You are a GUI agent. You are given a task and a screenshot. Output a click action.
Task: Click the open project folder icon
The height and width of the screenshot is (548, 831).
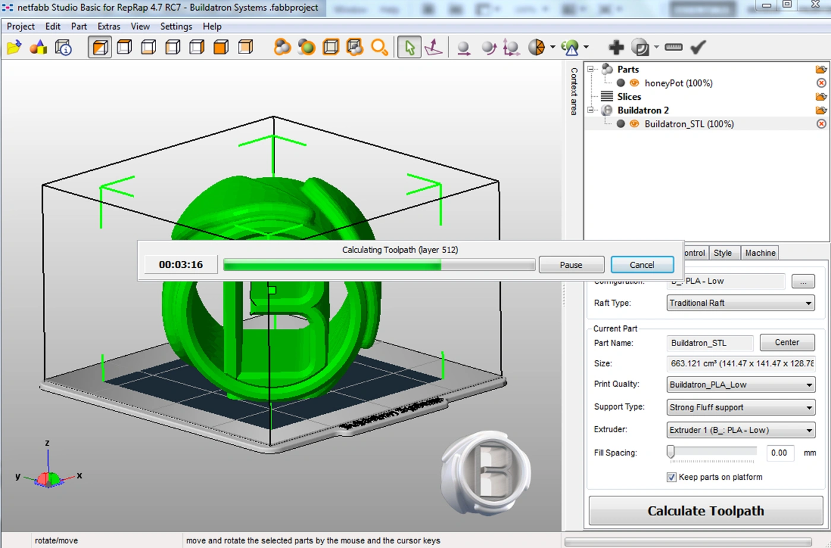(14, 47)
